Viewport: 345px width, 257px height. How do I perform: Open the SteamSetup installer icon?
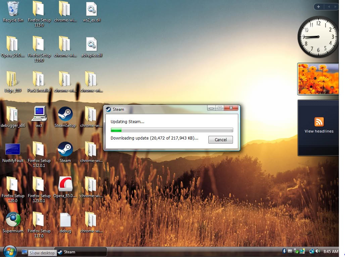point(65,114)
